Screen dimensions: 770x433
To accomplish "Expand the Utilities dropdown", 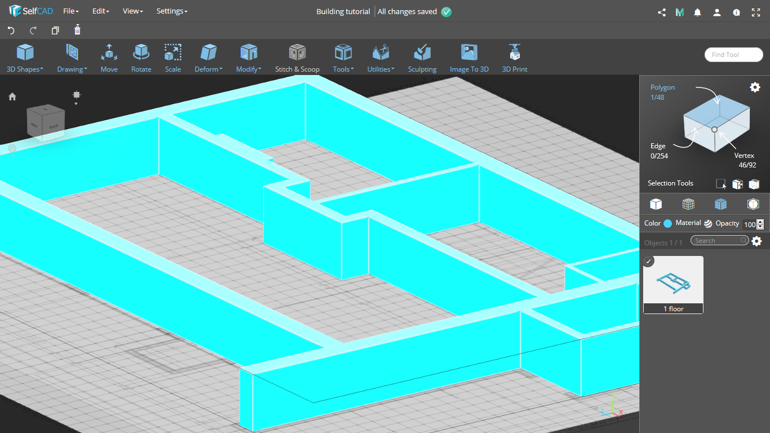I will coord(381,59).
